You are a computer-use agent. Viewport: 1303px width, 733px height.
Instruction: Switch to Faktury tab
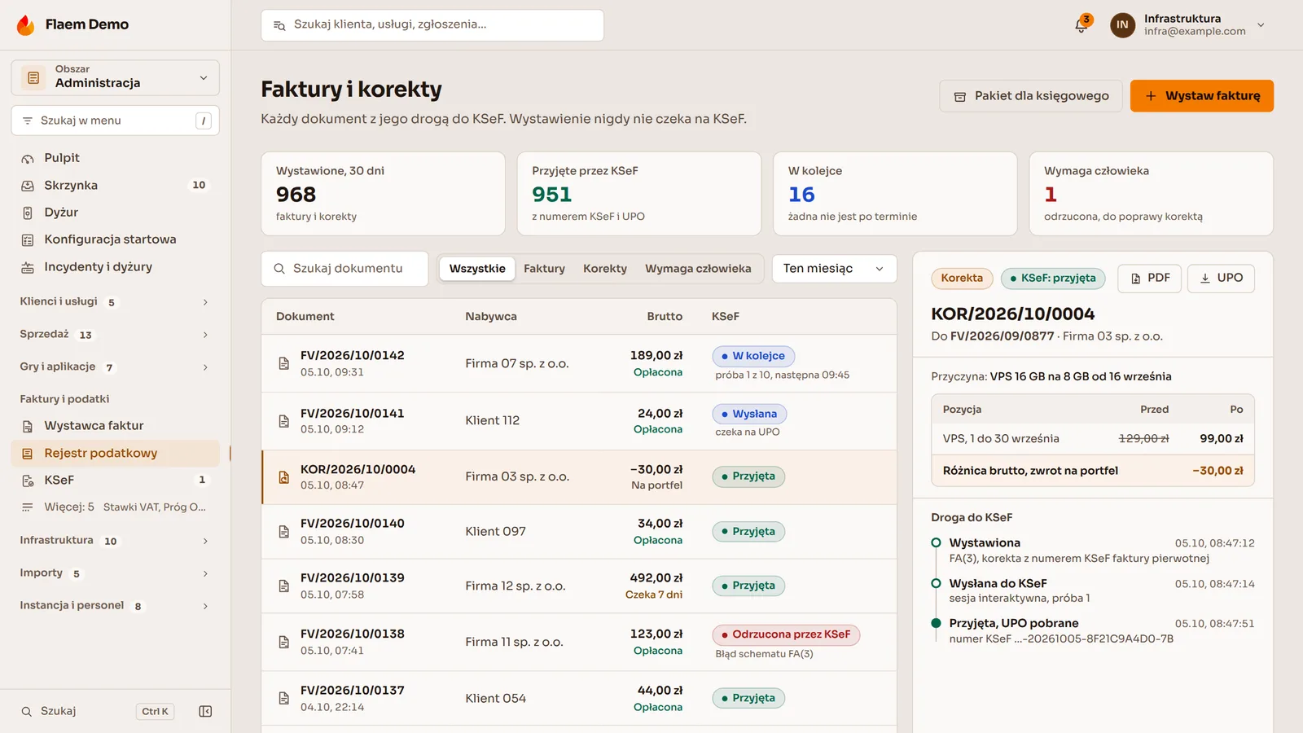pos(544,269)
